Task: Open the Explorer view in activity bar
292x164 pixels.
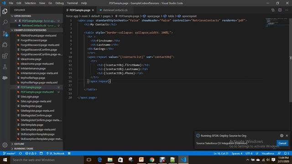Action: [5, 11]
